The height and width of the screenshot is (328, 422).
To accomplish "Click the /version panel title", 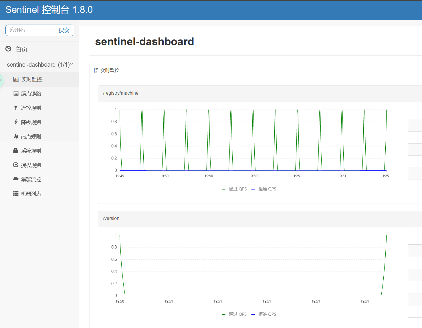I will 111,218.
